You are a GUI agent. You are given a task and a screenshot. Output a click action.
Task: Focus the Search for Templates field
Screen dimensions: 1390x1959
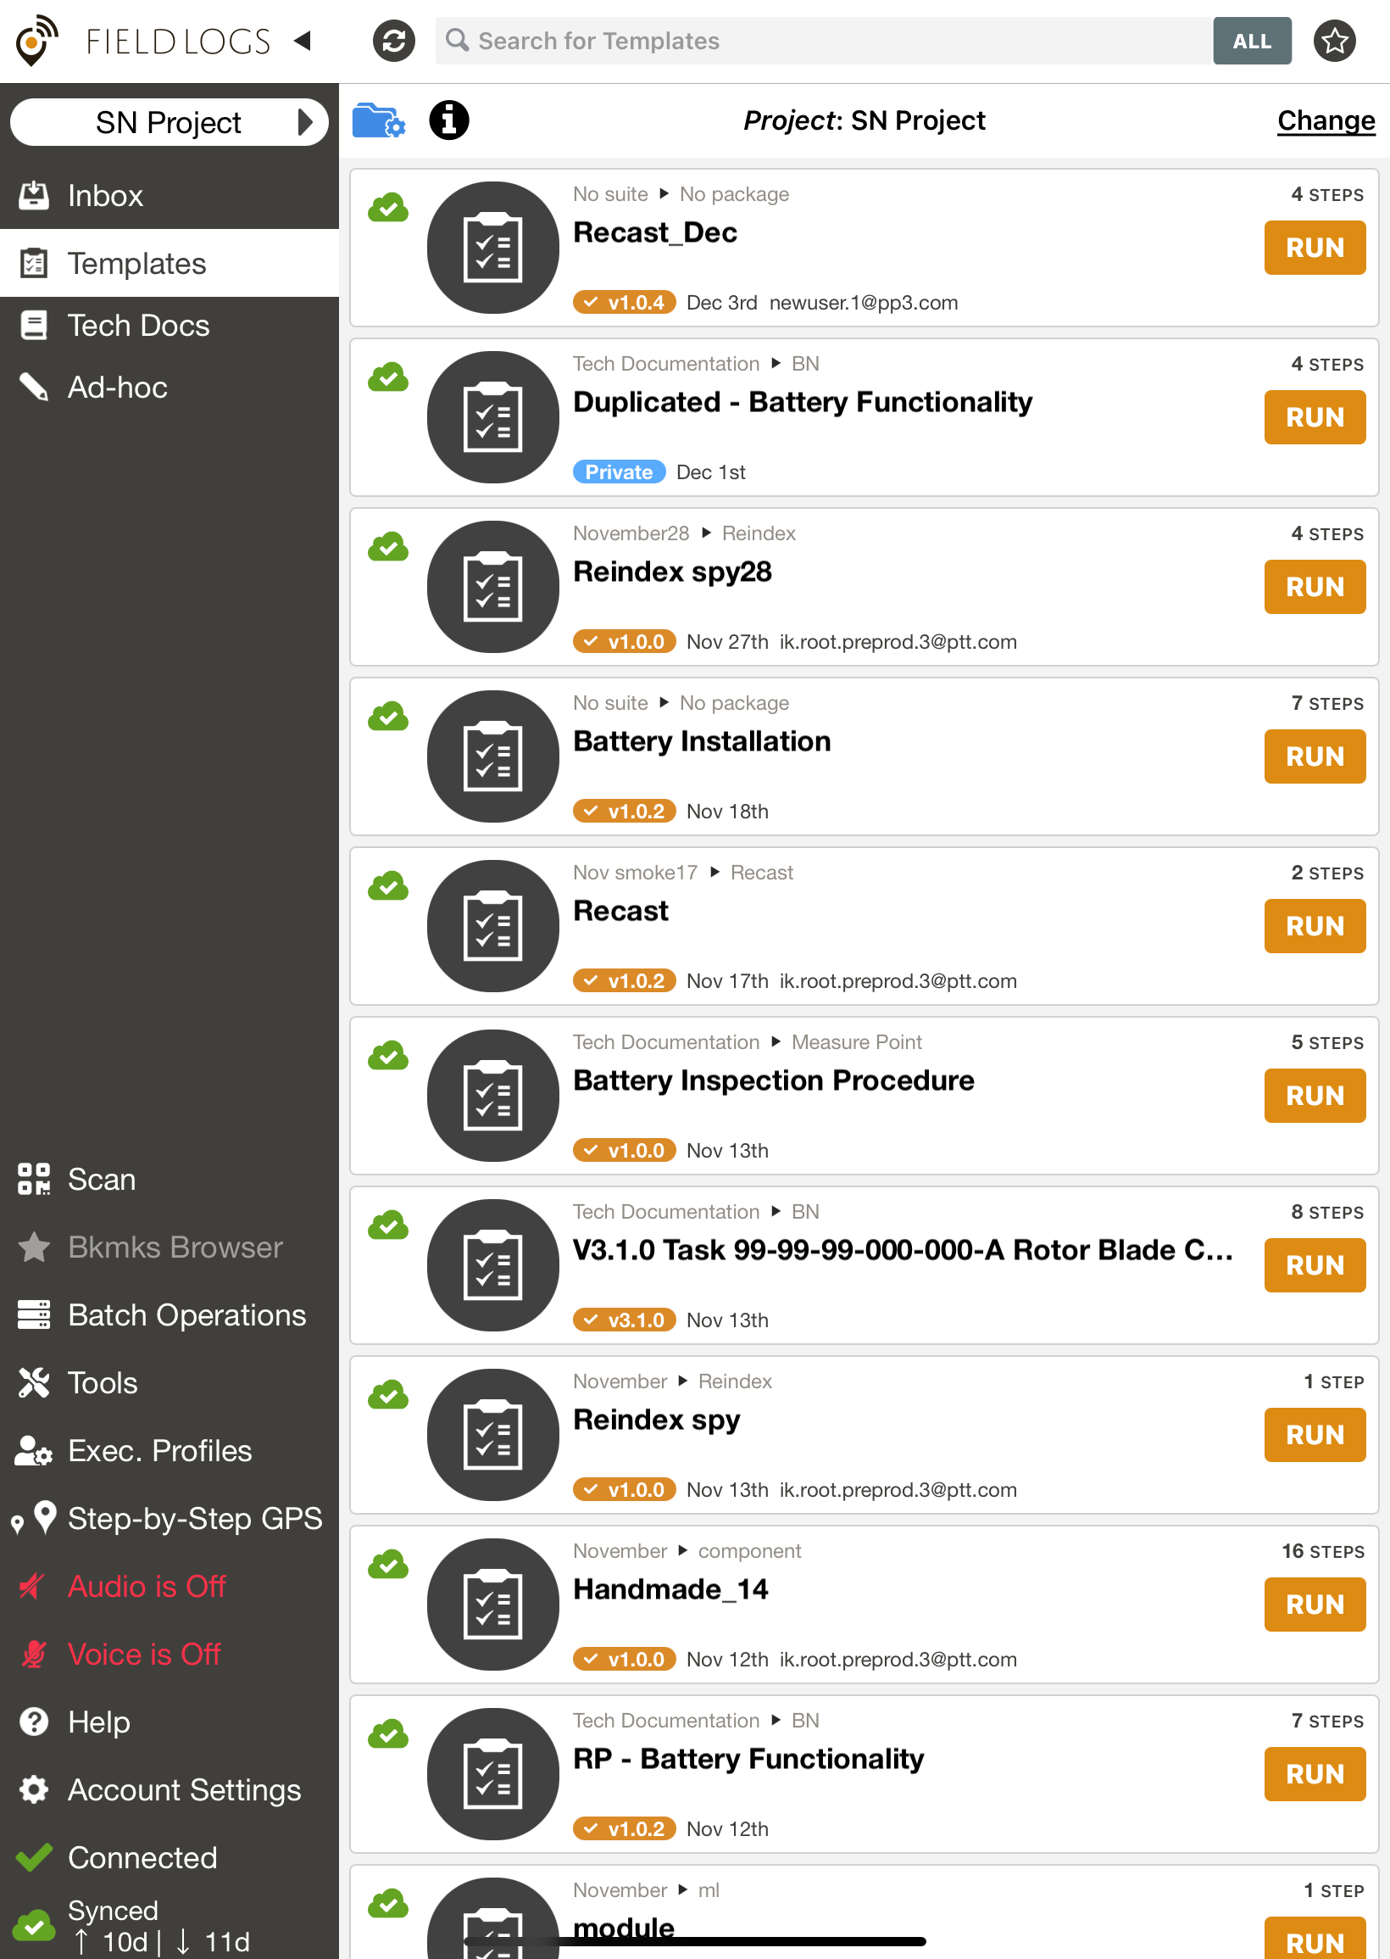tap(821, 40)
